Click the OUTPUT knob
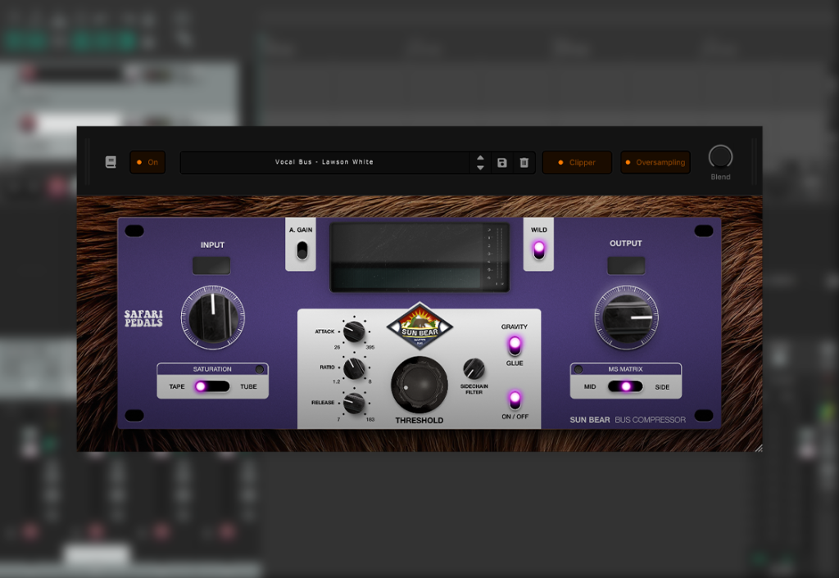 626,318
